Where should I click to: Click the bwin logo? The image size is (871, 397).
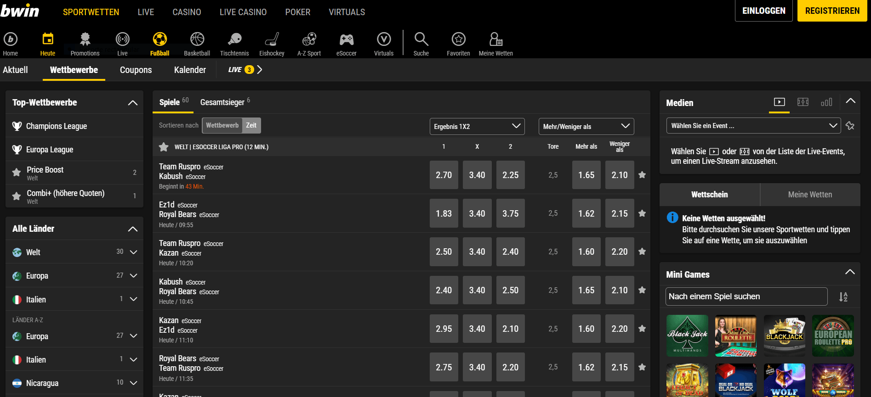tap(20, 10)
